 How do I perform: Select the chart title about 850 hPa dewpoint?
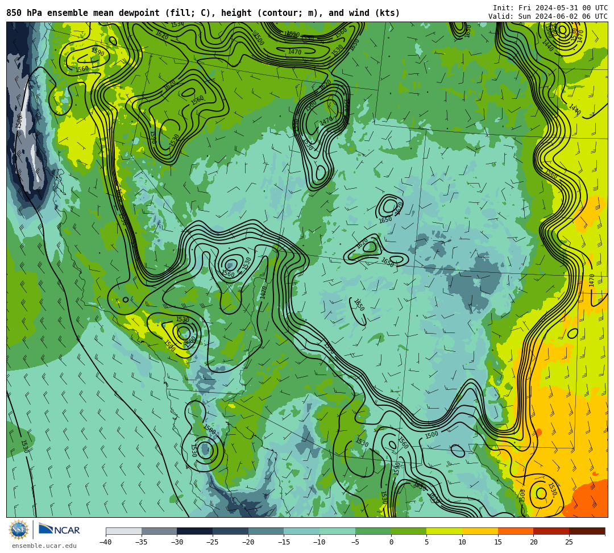(203, 13)
